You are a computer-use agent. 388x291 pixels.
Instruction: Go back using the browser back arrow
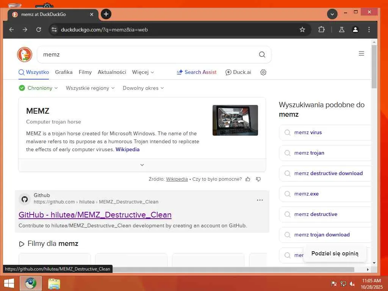coord(11,30)
